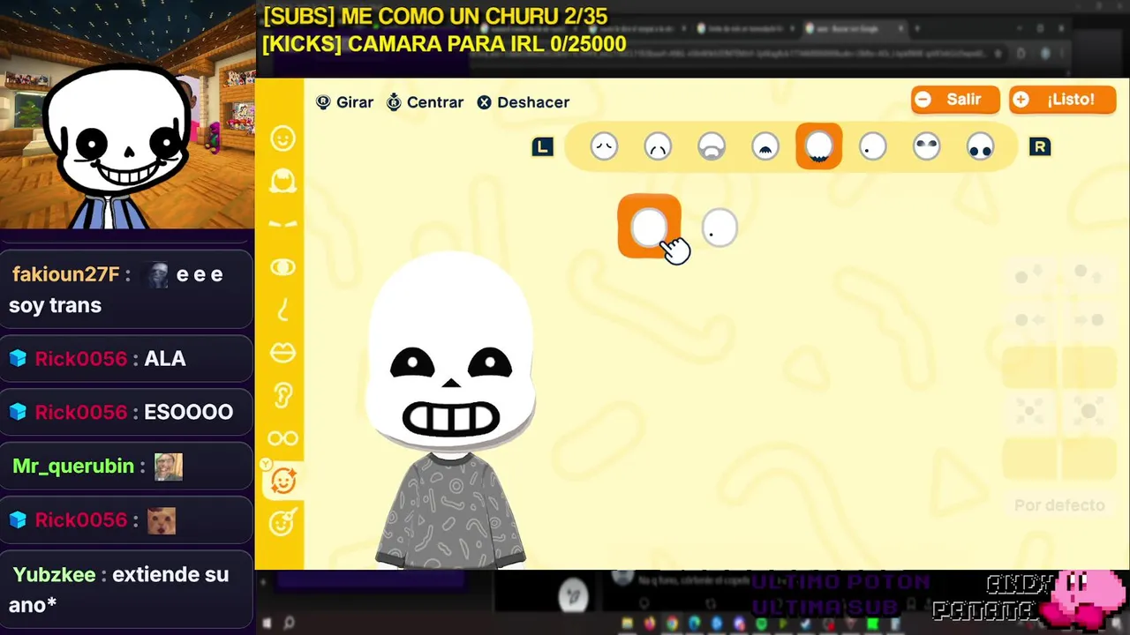Click the streamer skeleton avatar overlay
Viewport: 1130px width, 635px height.
pos(117,146)
